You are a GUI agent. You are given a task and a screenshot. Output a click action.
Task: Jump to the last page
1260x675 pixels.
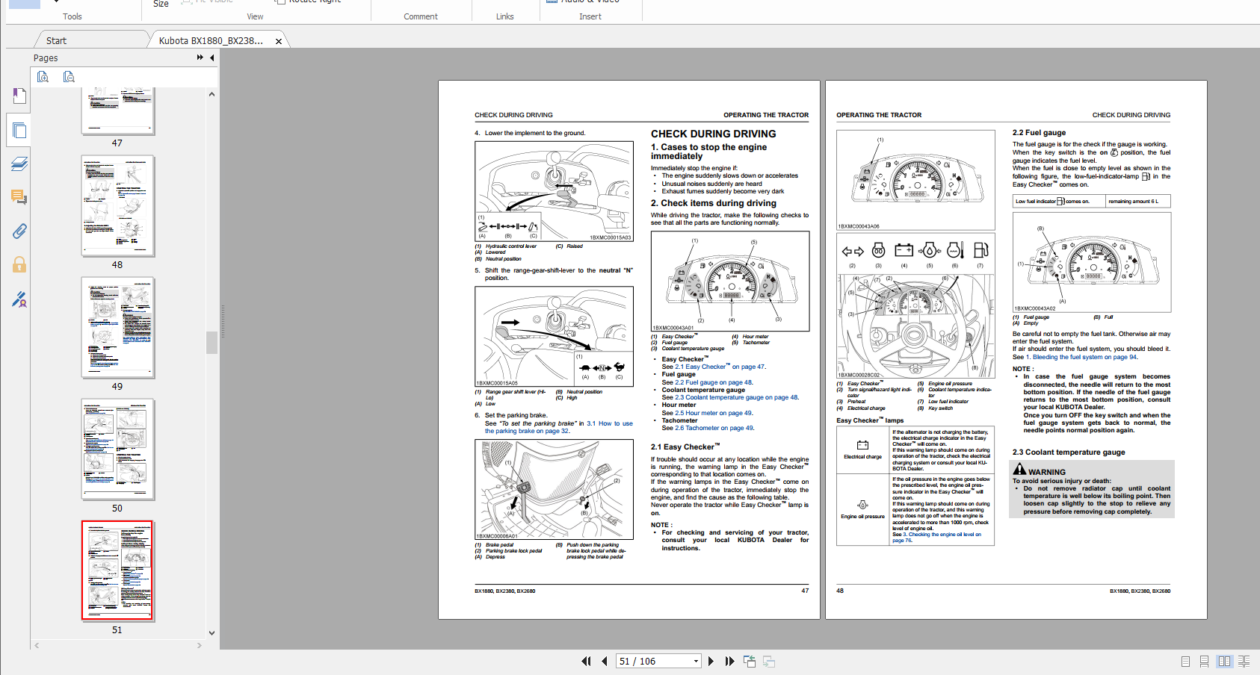(729, 661)
